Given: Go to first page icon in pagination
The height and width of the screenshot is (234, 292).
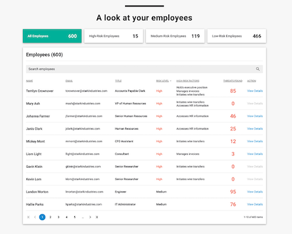Looking at the screenshot, I should [x=29, y=217].
